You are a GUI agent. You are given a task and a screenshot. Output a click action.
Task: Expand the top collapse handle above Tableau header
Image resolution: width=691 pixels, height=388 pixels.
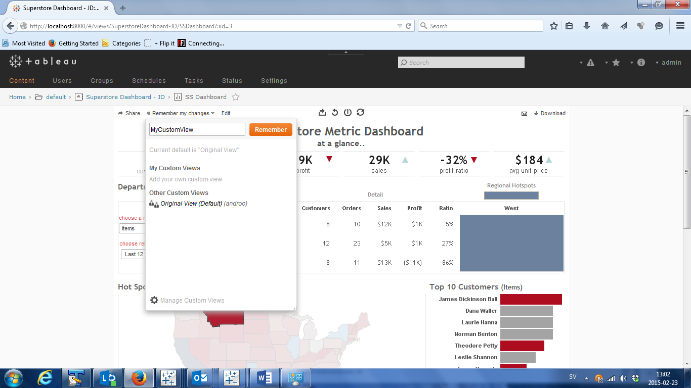[346, 52]
